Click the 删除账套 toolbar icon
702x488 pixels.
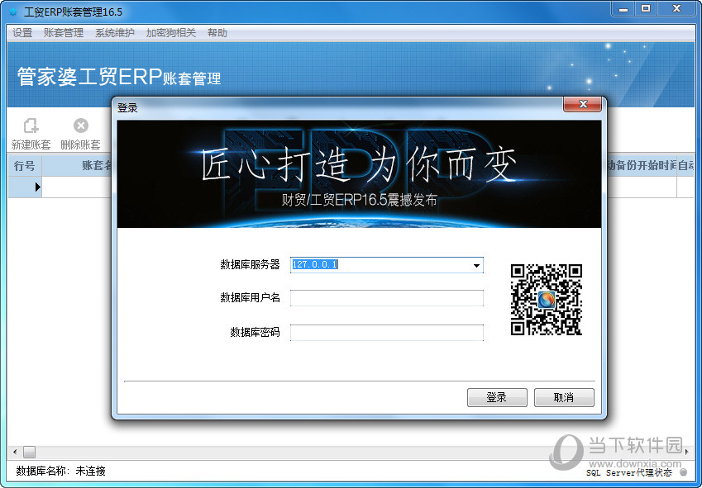point(80,134)
